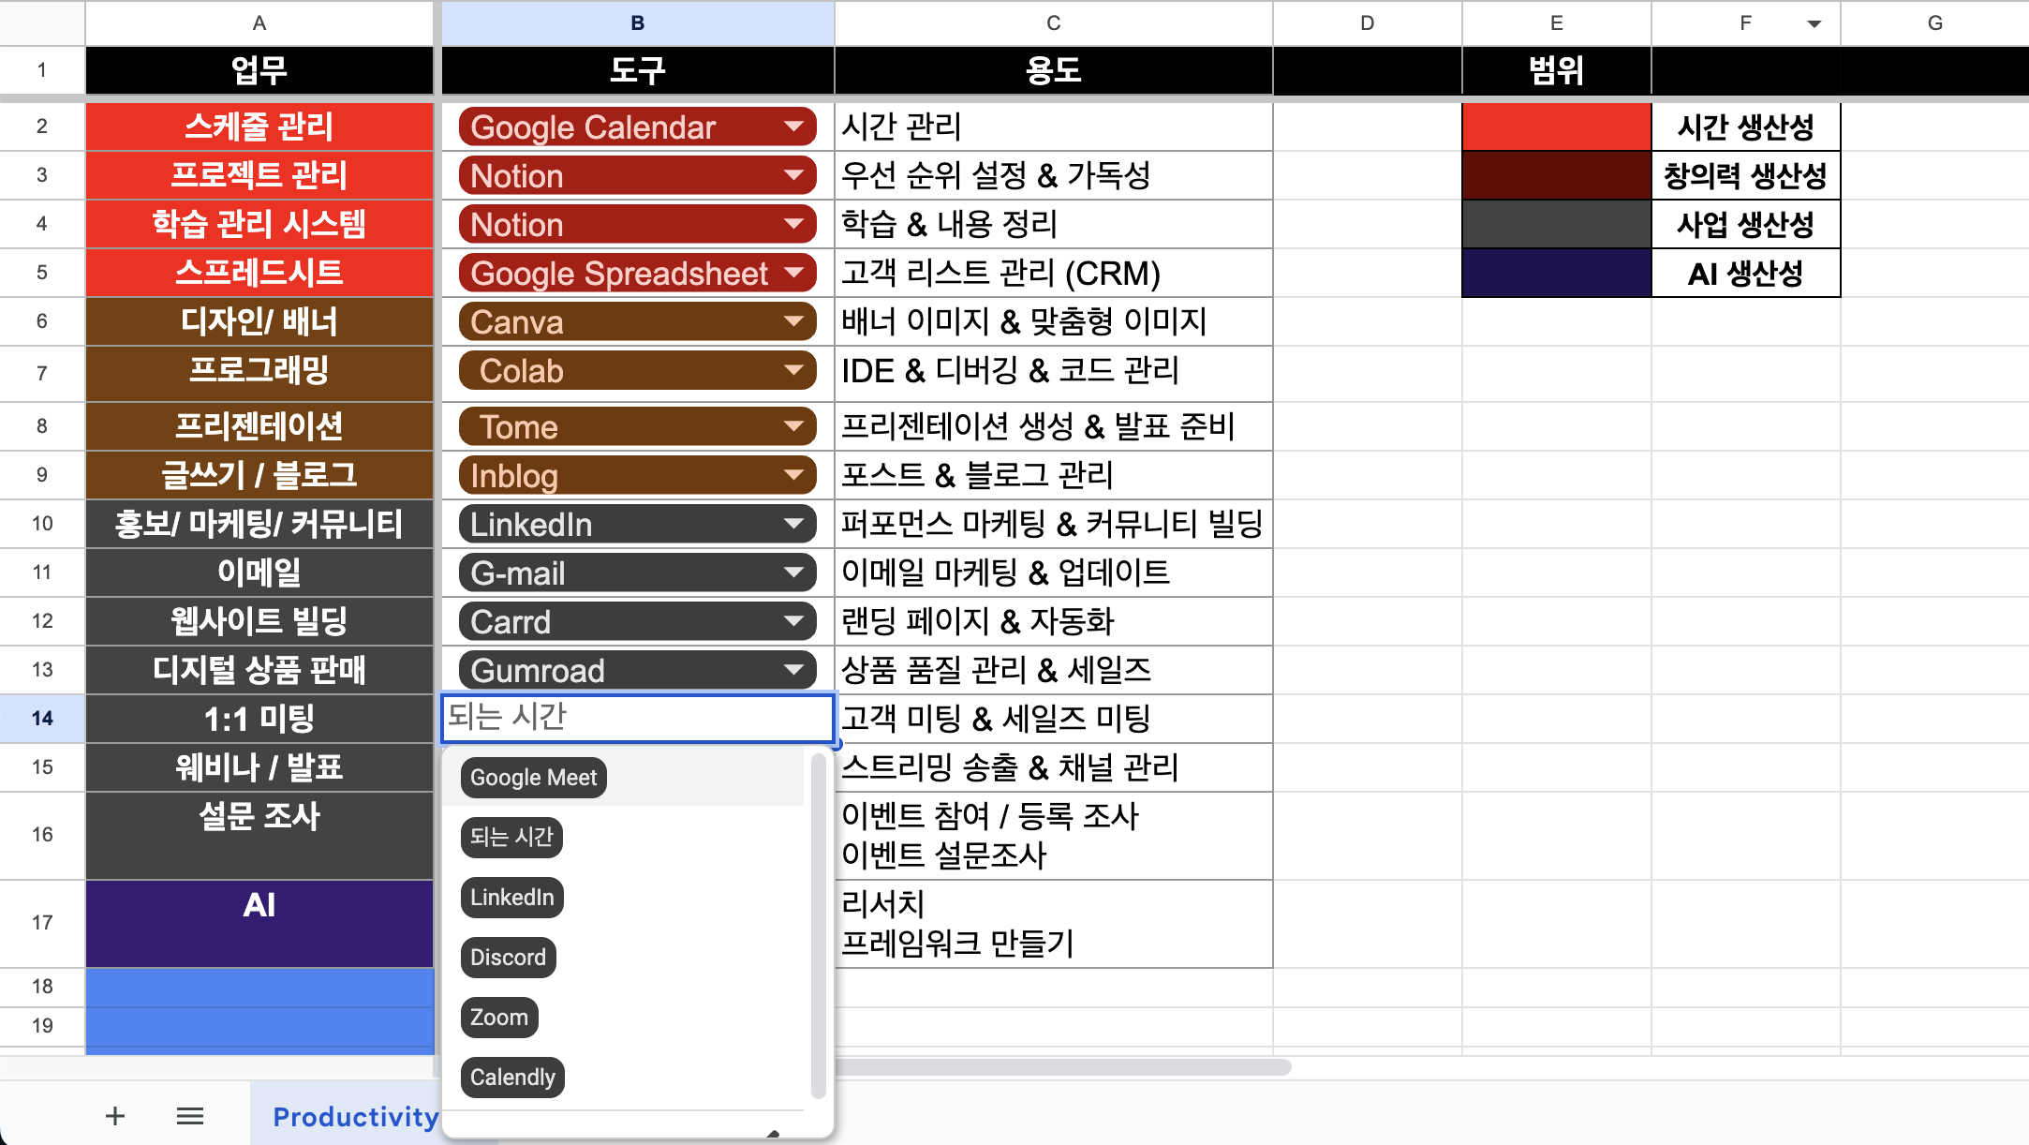Viewport: 2029px width, 1145px height.
Task: Click the 설문 조사 cell
Action: point(259,835)
